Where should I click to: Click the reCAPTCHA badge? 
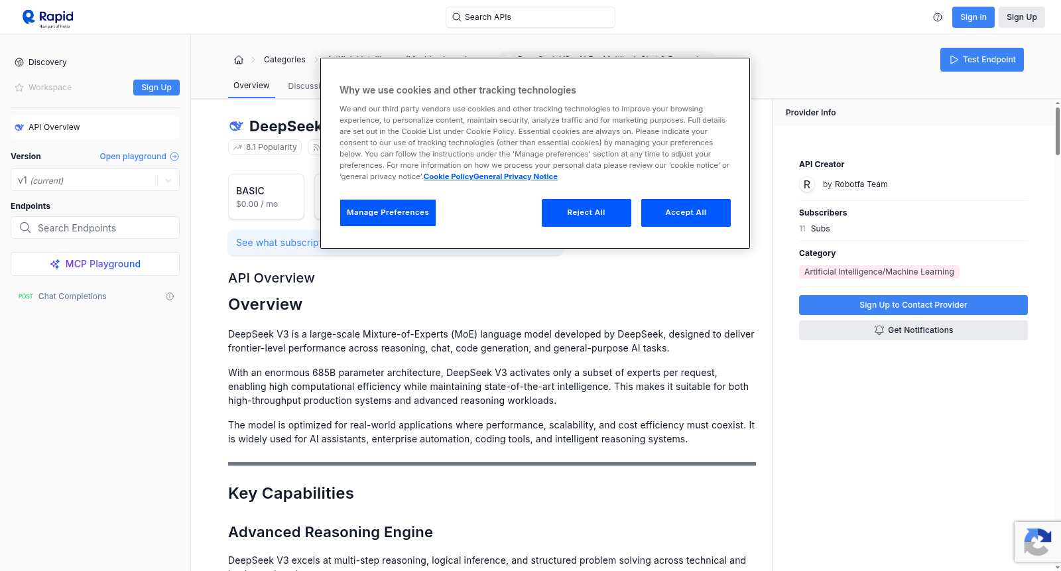pos(1038,542)
